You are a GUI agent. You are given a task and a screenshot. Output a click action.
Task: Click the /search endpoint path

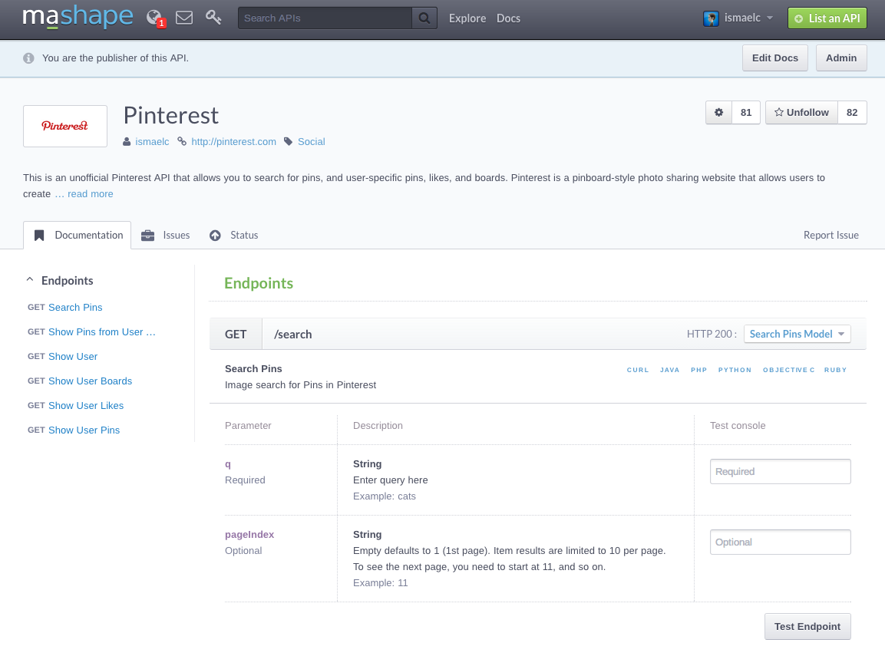click(293, 334)
